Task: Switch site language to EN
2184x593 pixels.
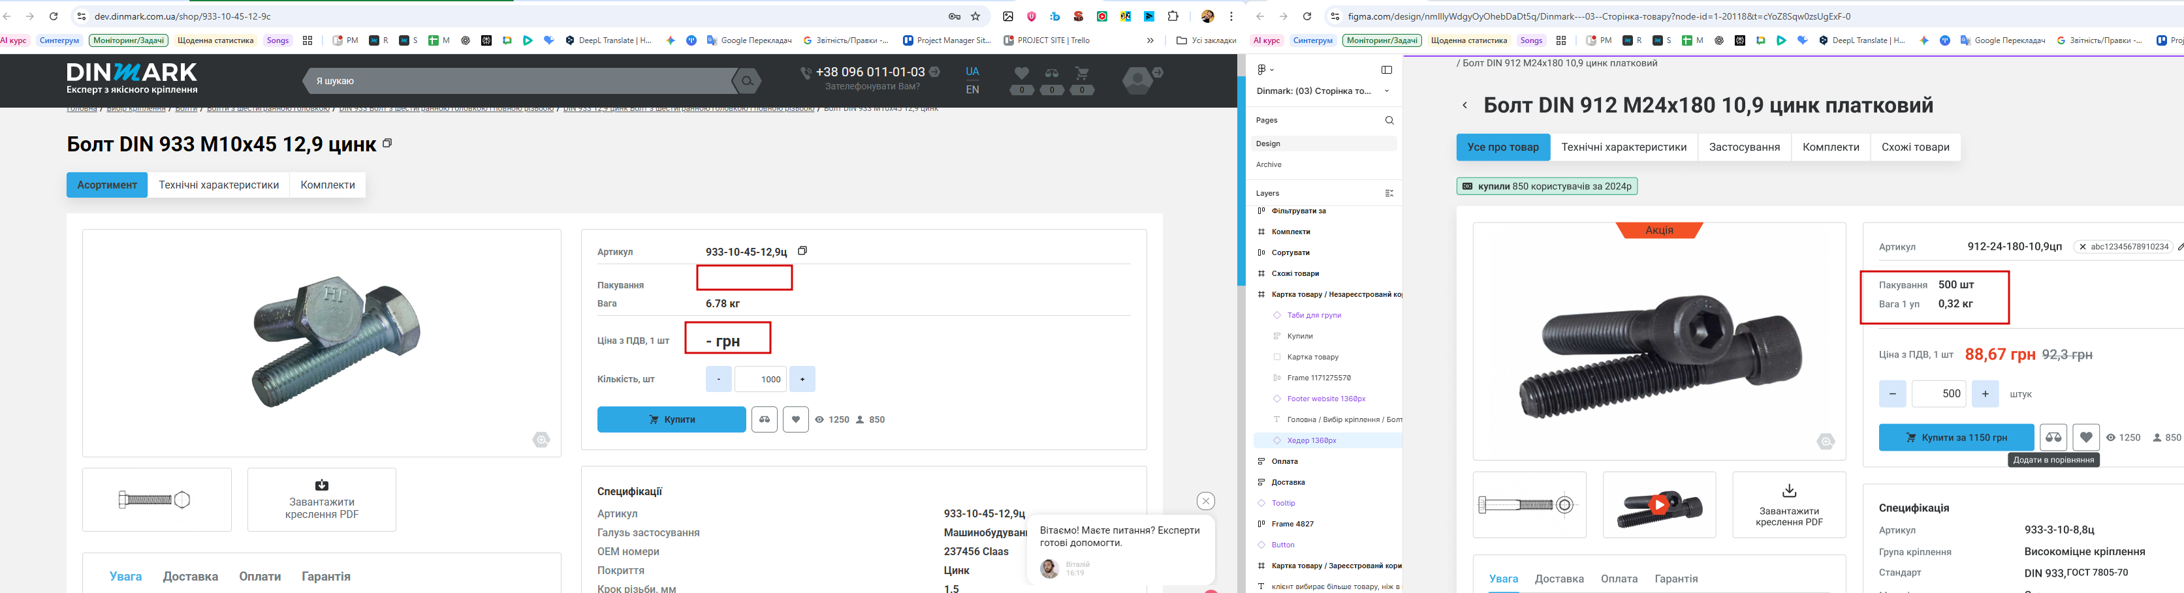Action: click(x=972, y=89)
